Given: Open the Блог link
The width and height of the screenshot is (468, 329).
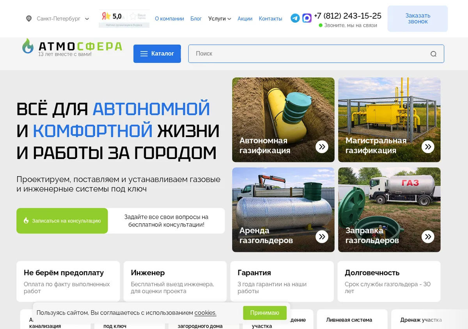Looking at the screenshot, I should click(196, 18).
